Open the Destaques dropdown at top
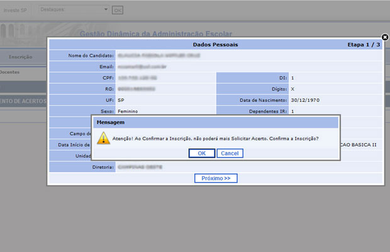This screenshot has width=390, height=252. click(73, 10)
